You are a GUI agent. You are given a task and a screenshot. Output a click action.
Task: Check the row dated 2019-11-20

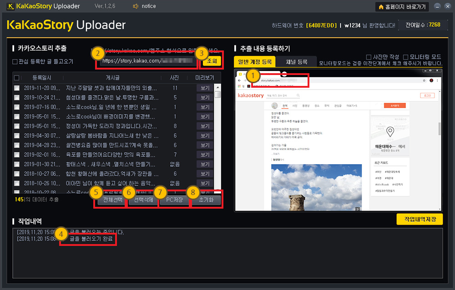coord(17,88)
